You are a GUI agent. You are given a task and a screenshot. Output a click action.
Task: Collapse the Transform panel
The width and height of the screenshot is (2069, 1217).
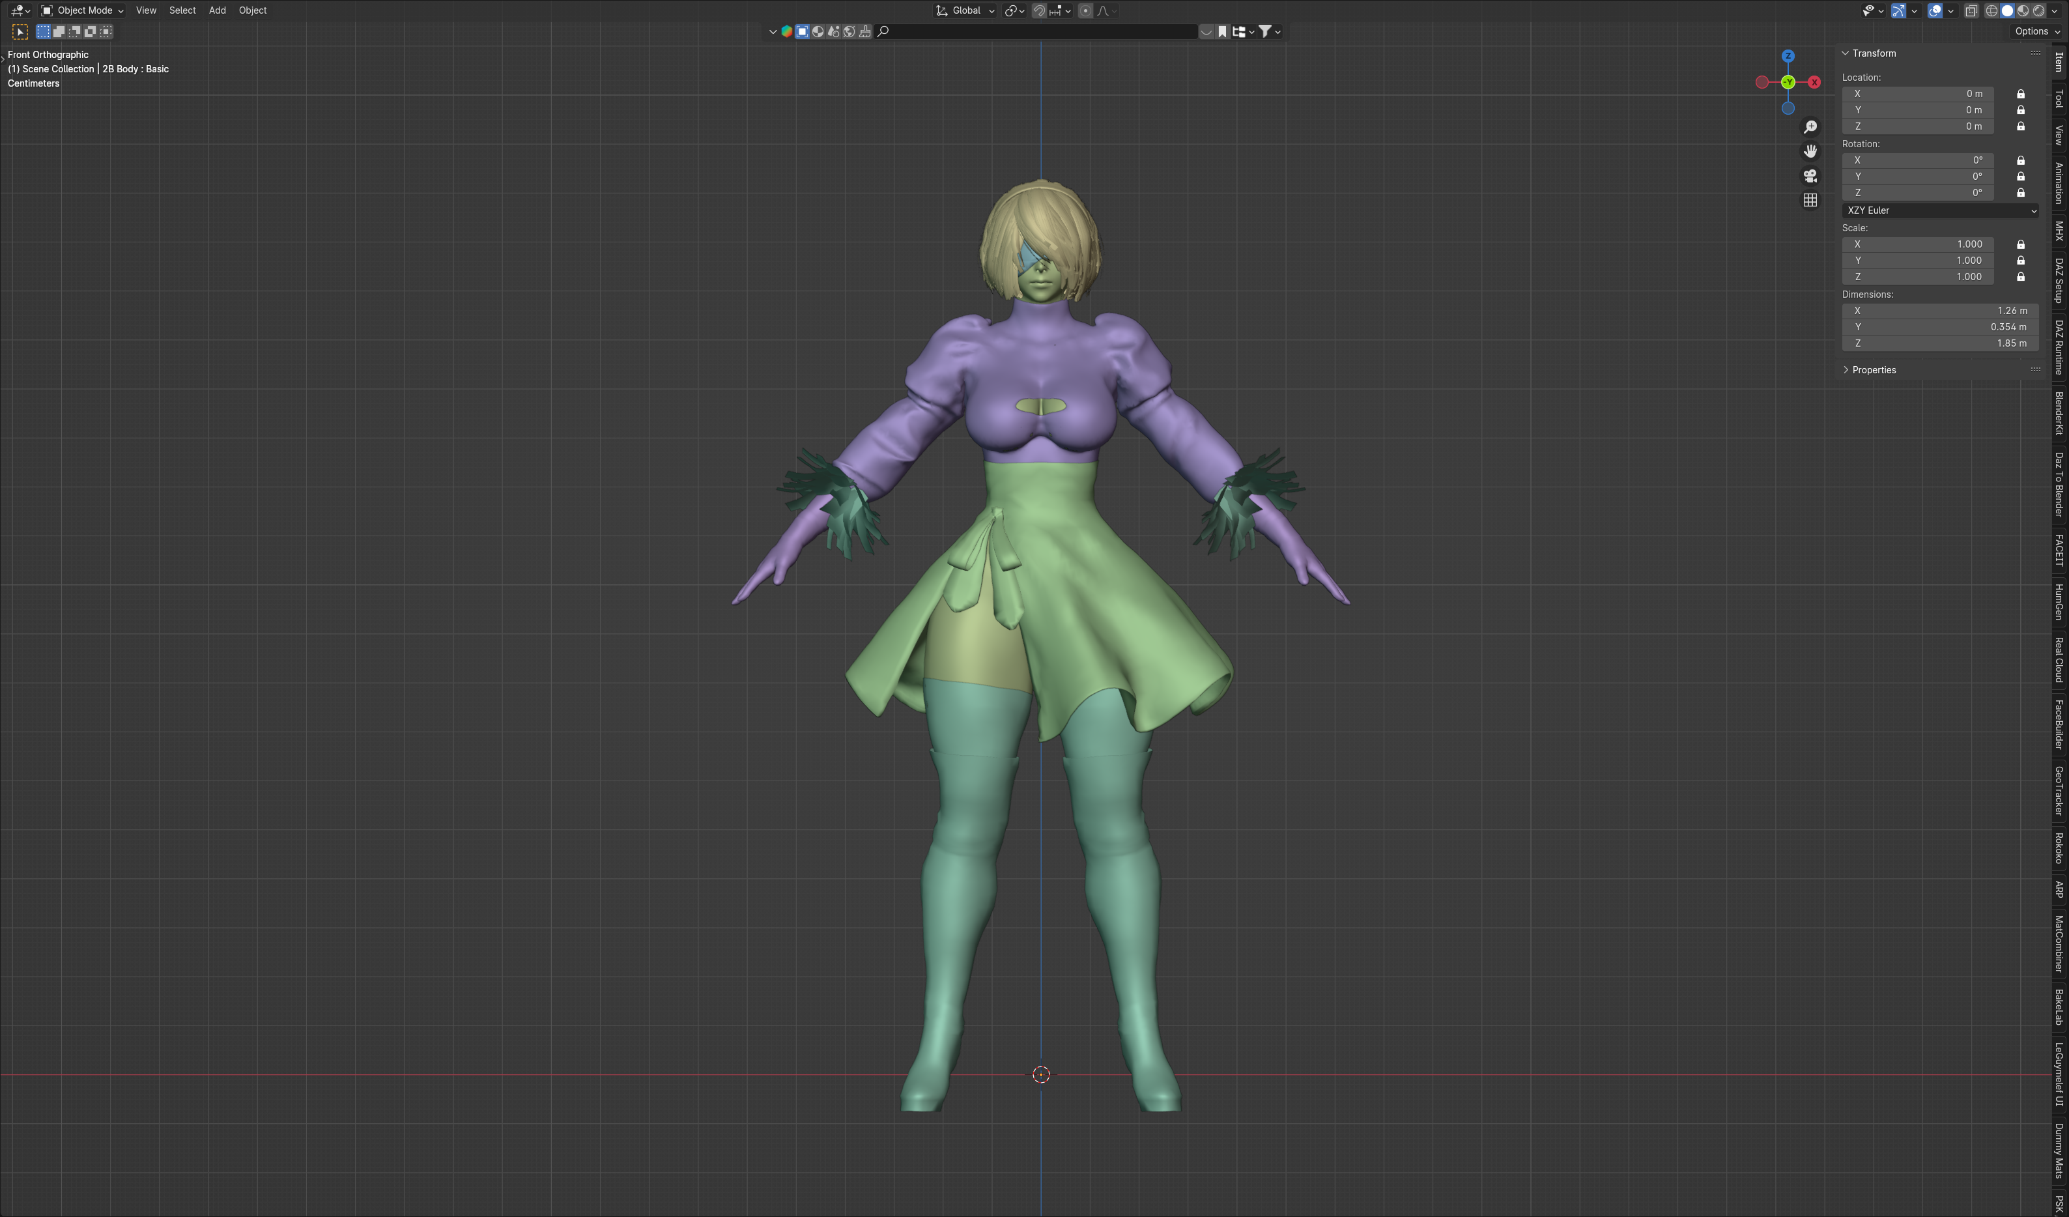[x=1846, y=53]
